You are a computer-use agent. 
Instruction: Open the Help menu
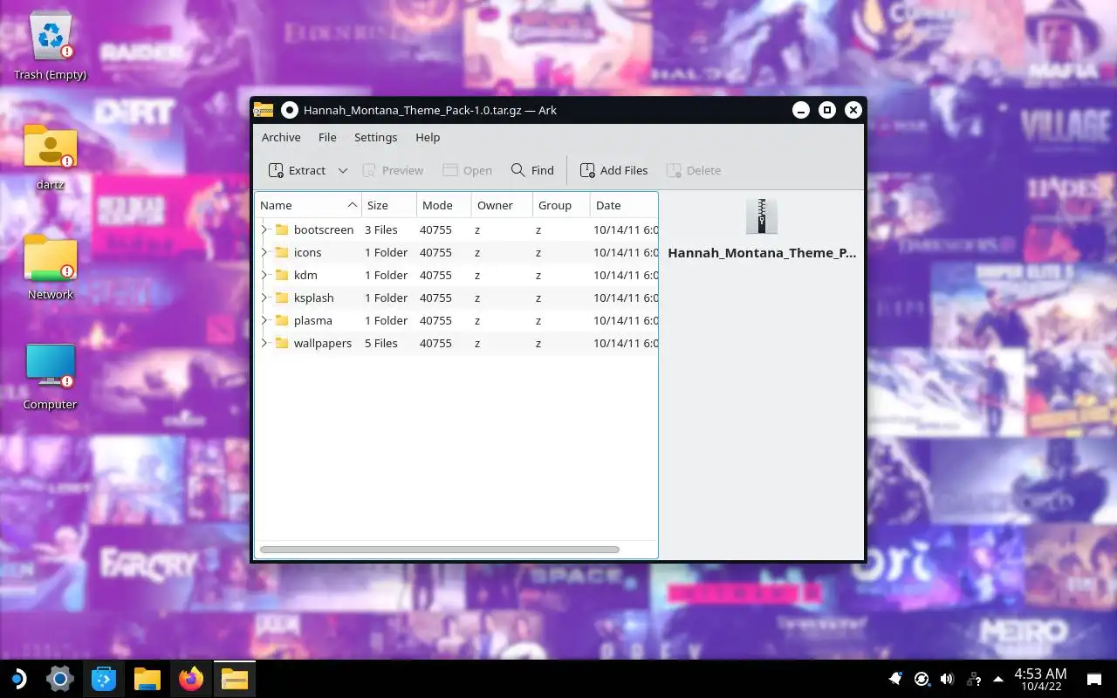pos(428,137)
